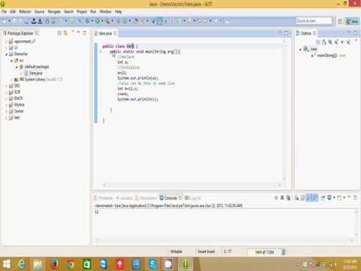
Task: Select the Vare.java editor tab
Action: 105,33
